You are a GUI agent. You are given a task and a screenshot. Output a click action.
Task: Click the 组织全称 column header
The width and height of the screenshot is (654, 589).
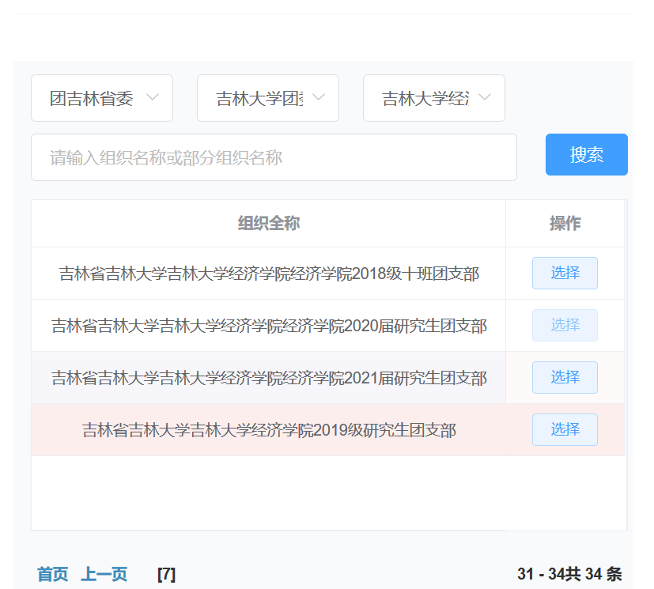[269, 224]
